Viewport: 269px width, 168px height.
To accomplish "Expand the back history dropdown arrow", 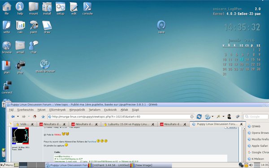I will [17, 116].
